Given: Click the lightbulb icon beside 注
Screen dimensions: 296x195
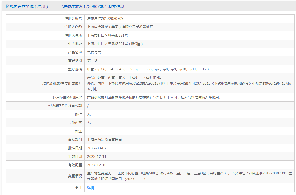Looking at the screenshot, I should (x=77, y=188).
